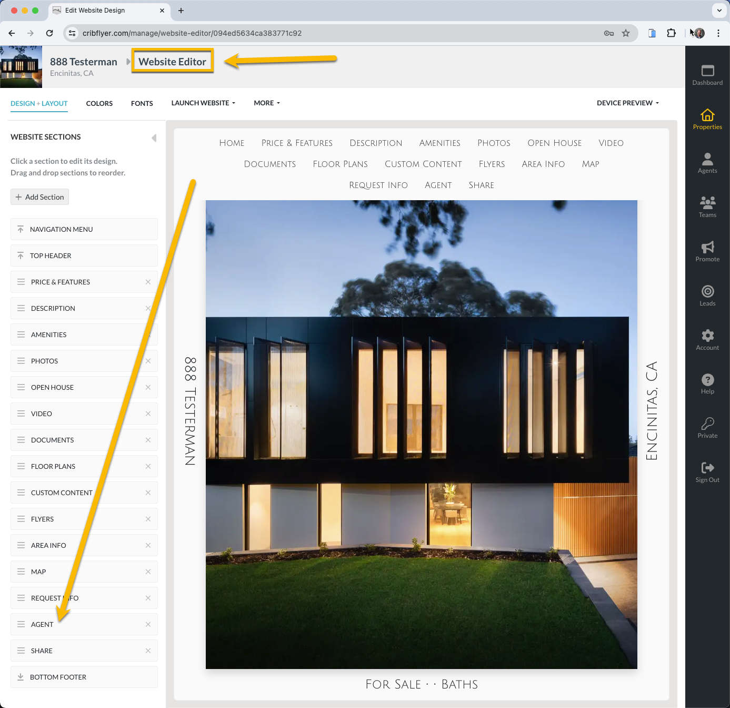Open the tab search chevron button
The width and height of the screenshot is (730, 708).
(x=719, y=10)
